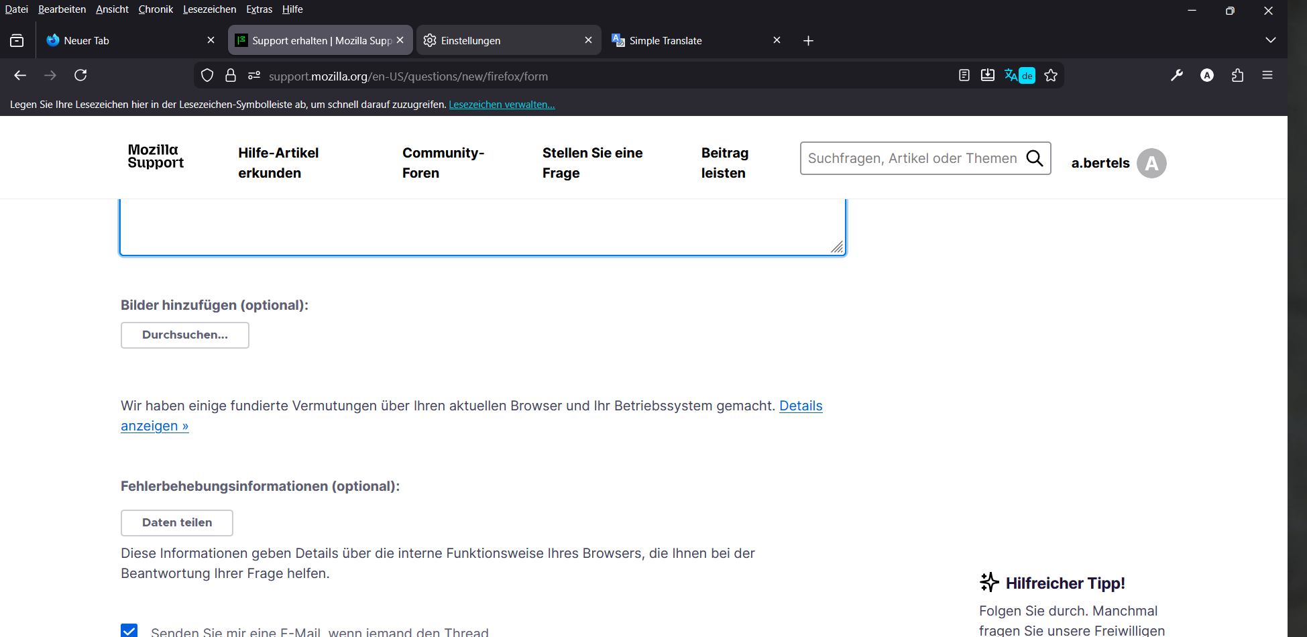Click the Firefox View icon
This screenshot has height=637, width=1307.
(x=17, y=41)
